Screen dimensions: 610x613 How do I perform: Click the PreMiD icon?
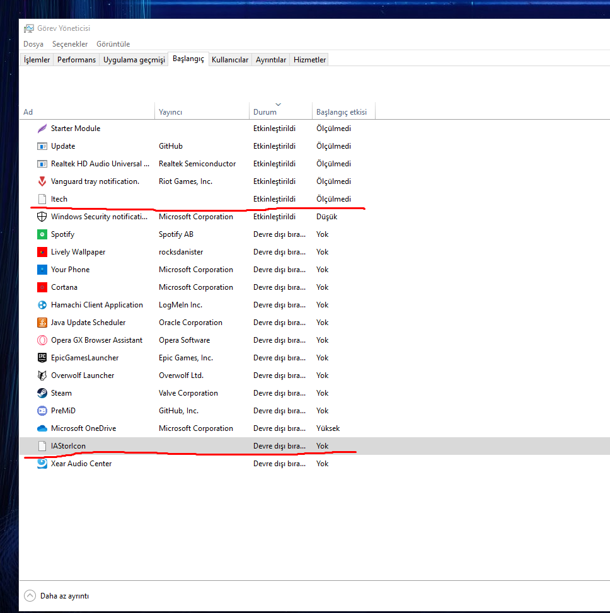(42, 411)
